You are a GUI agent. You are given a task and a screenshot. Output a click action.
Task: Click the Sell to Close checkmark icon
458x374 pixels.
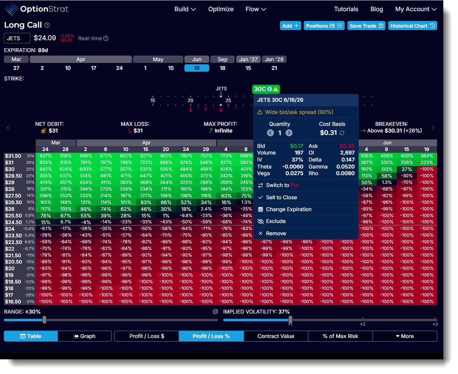click(260, 197)
